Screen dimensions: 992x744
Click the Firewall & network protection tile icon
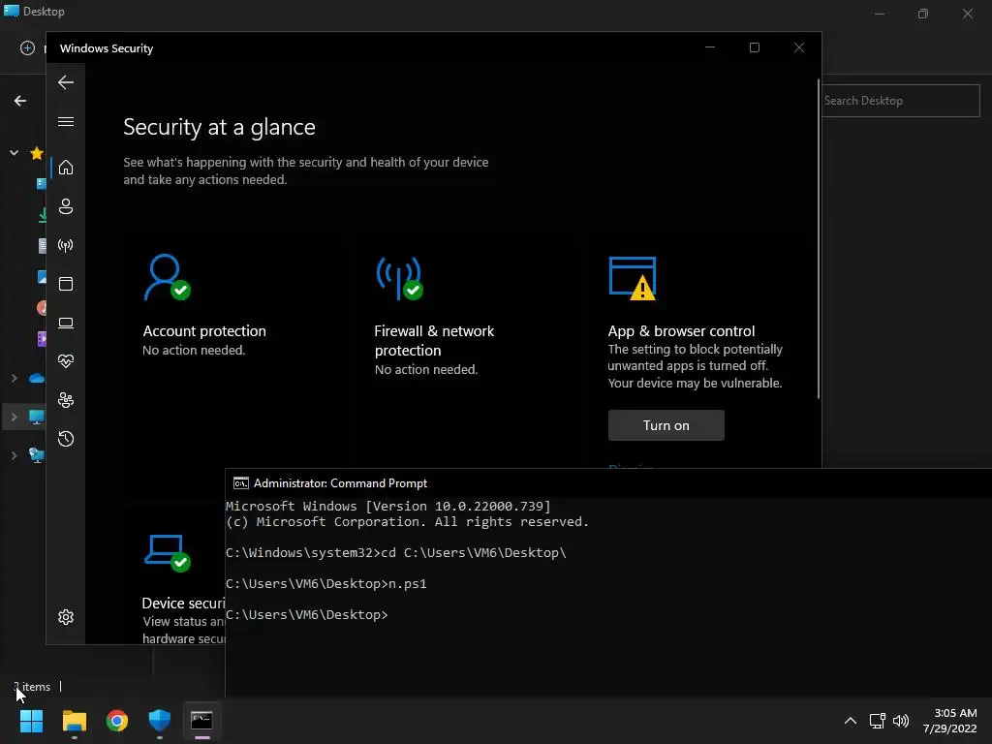coord(399,278)
